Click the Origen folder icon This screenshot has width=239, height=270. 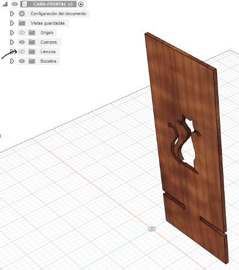click(32, 33)
